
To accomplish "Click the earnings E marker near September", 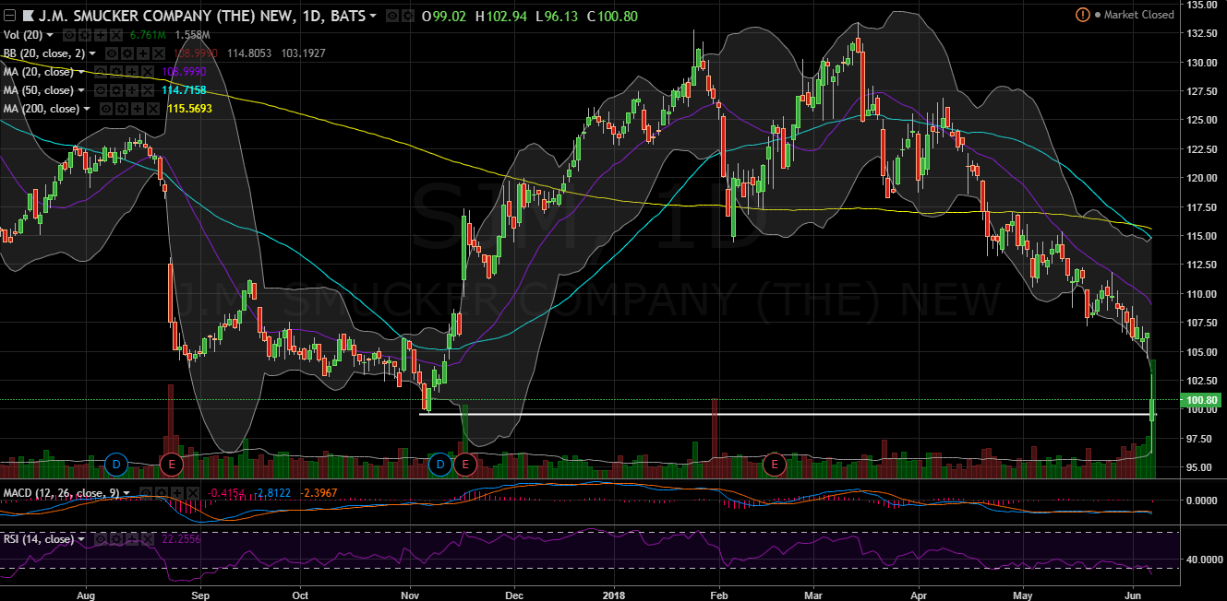I will pos(171,464).
